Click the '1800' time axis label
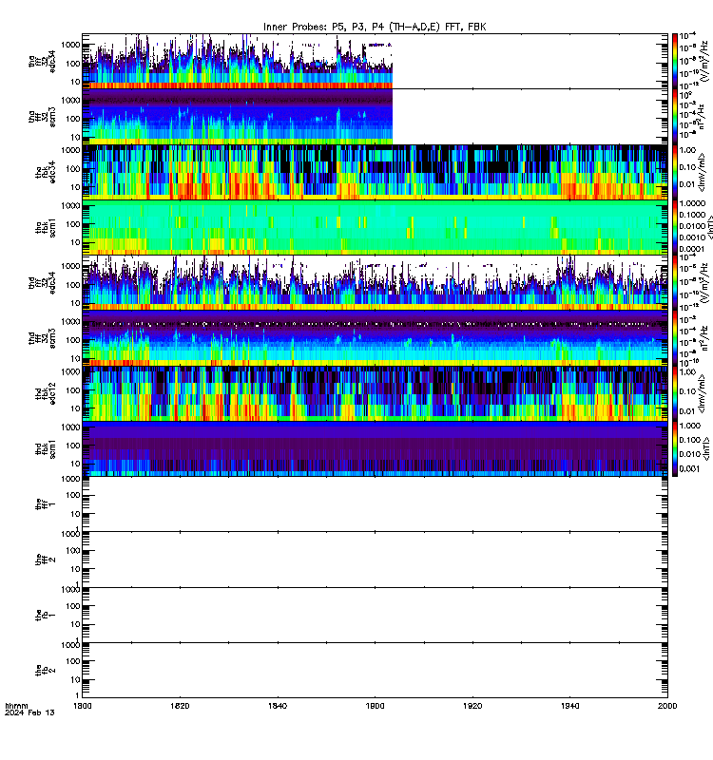Screen dimensions: 713x760 82,706
